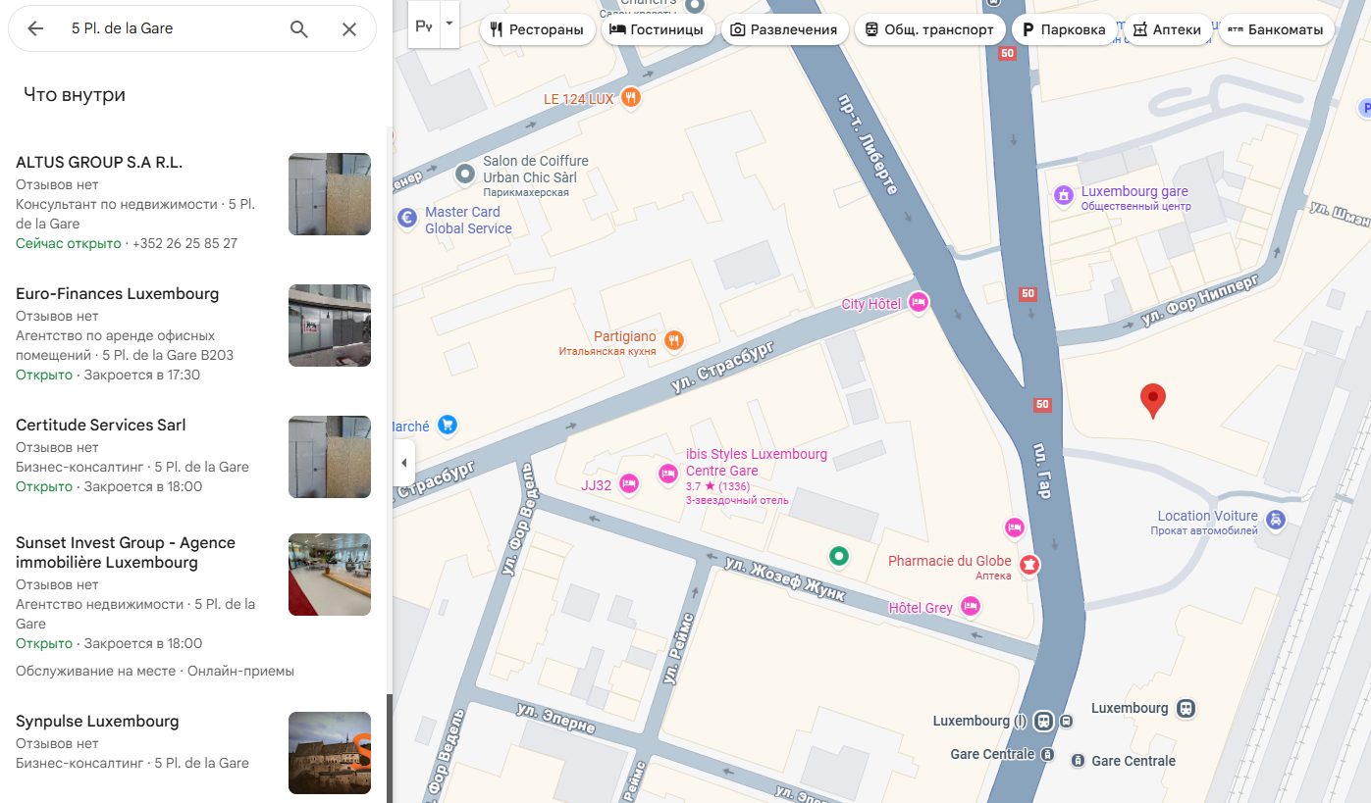Click the Certitude Services thumbnail photo
This screenshot has height=803, width=1371.
pos(330,457)
